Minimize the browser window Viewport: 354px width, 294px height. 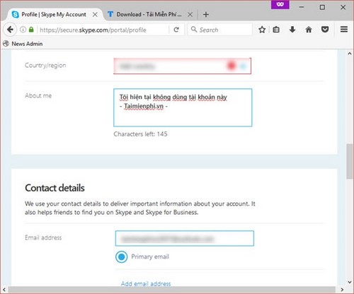click(x=302, y=7)
